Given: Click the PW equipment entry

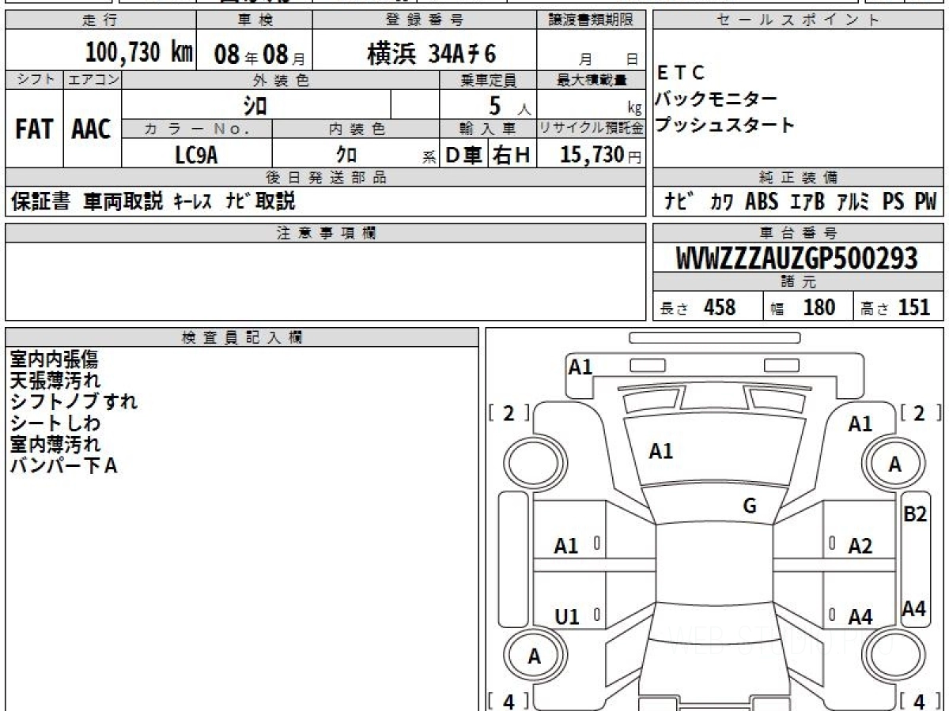Looking at the screenshot, I should (925, 202).
